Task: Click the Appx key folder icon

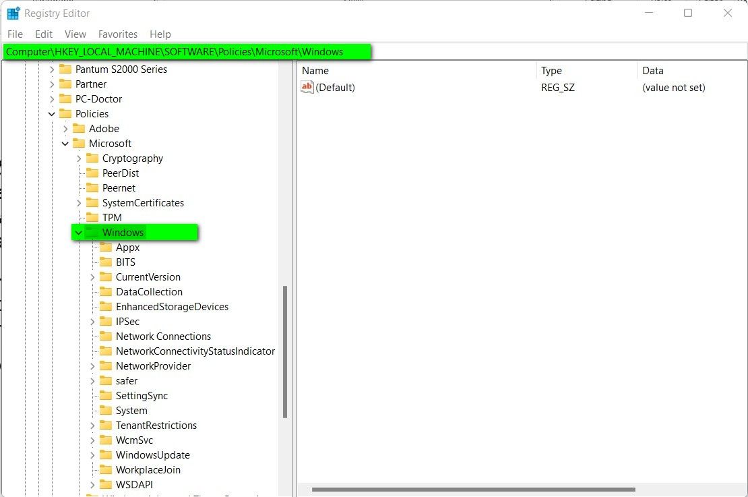Action: pyautogui.click(x=107, y=247)
